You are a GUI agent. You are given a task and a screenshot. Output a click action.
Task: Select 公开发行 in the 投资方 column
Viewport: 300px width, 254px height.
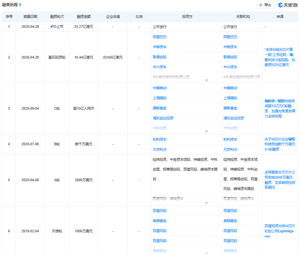(160, 27)
